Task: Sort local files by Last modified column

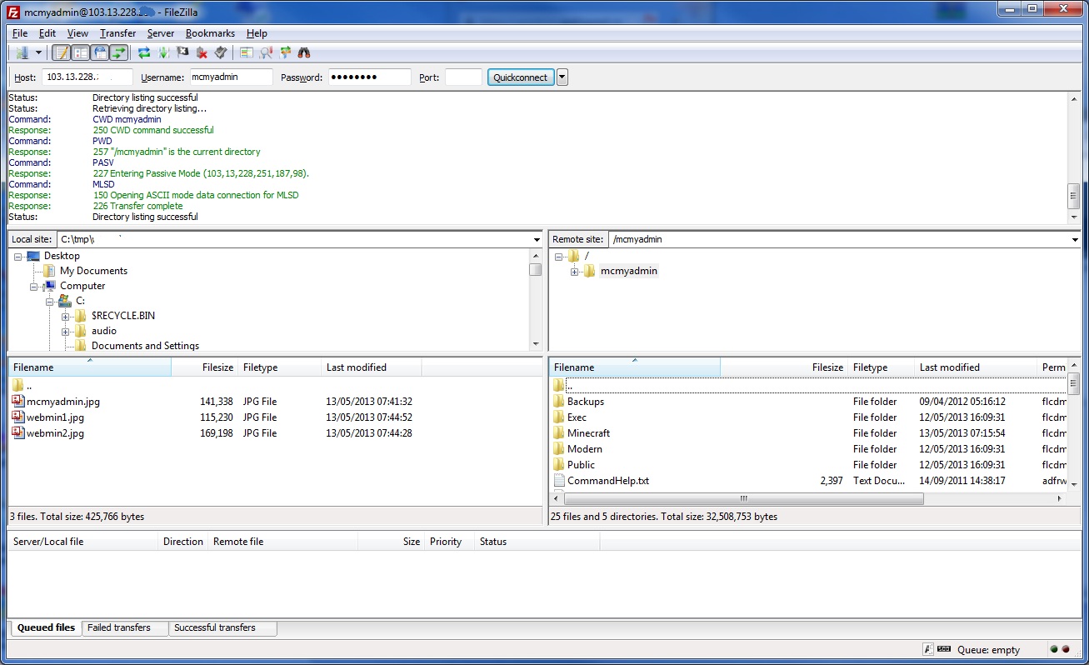Action: pos(372,367)
